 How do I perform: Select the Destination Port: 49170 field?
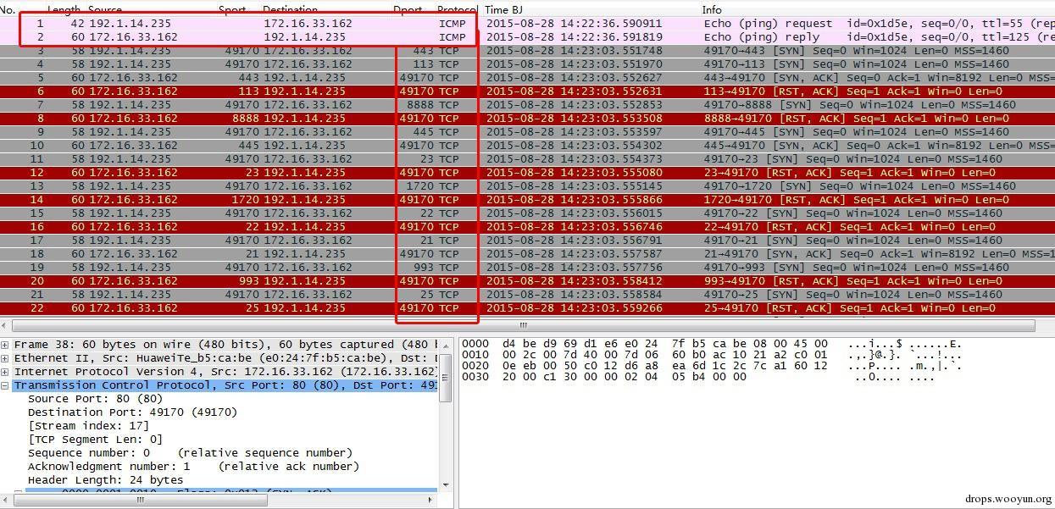(x=132, y=412)
